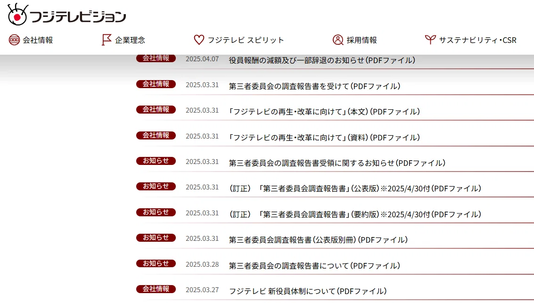Open 第三者委員会の調査報告書を受けて PDF link

pyautogui.click(x=314, y=86)
